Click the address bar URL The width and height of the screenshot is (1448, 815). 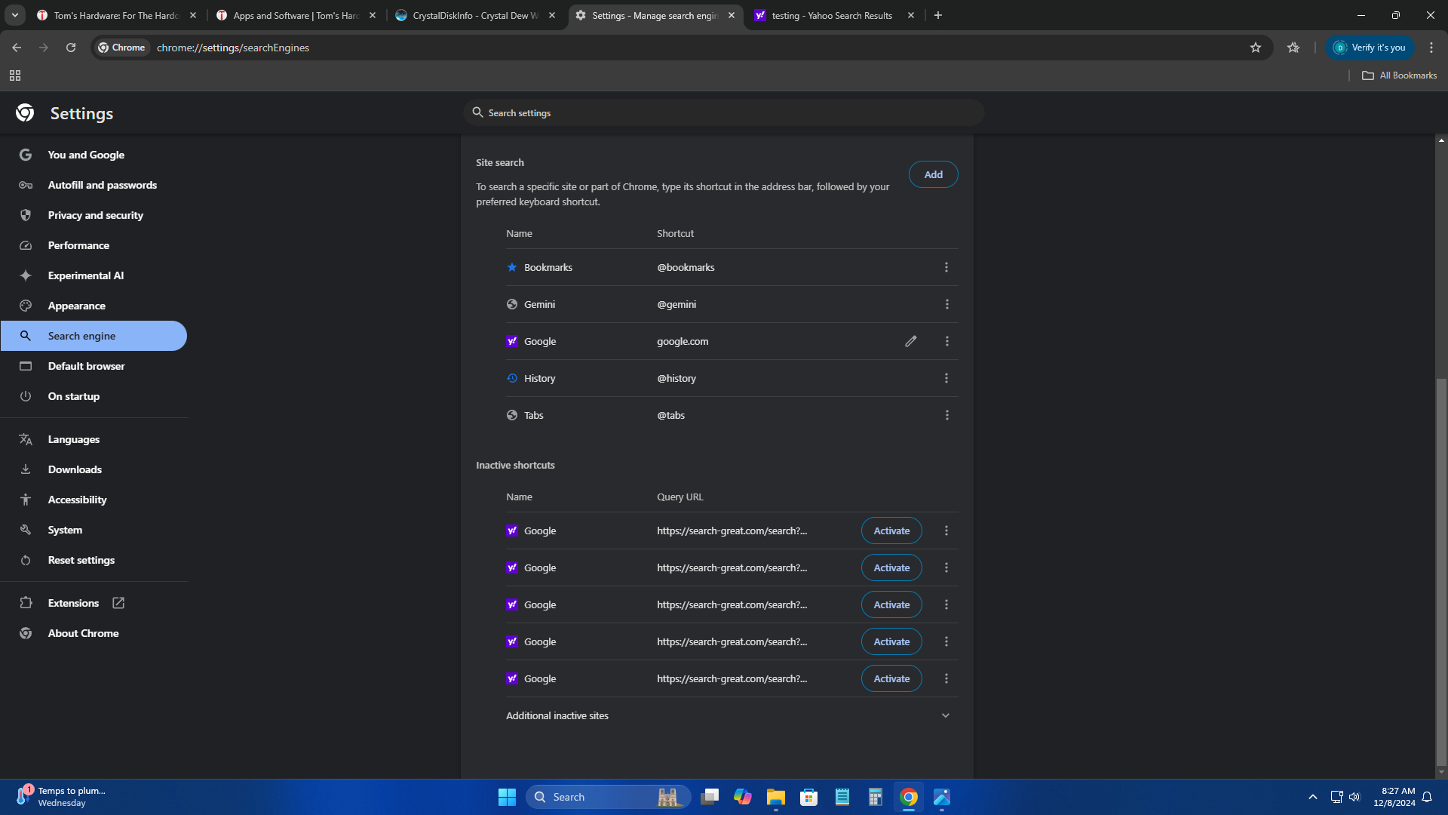(233, 48)
